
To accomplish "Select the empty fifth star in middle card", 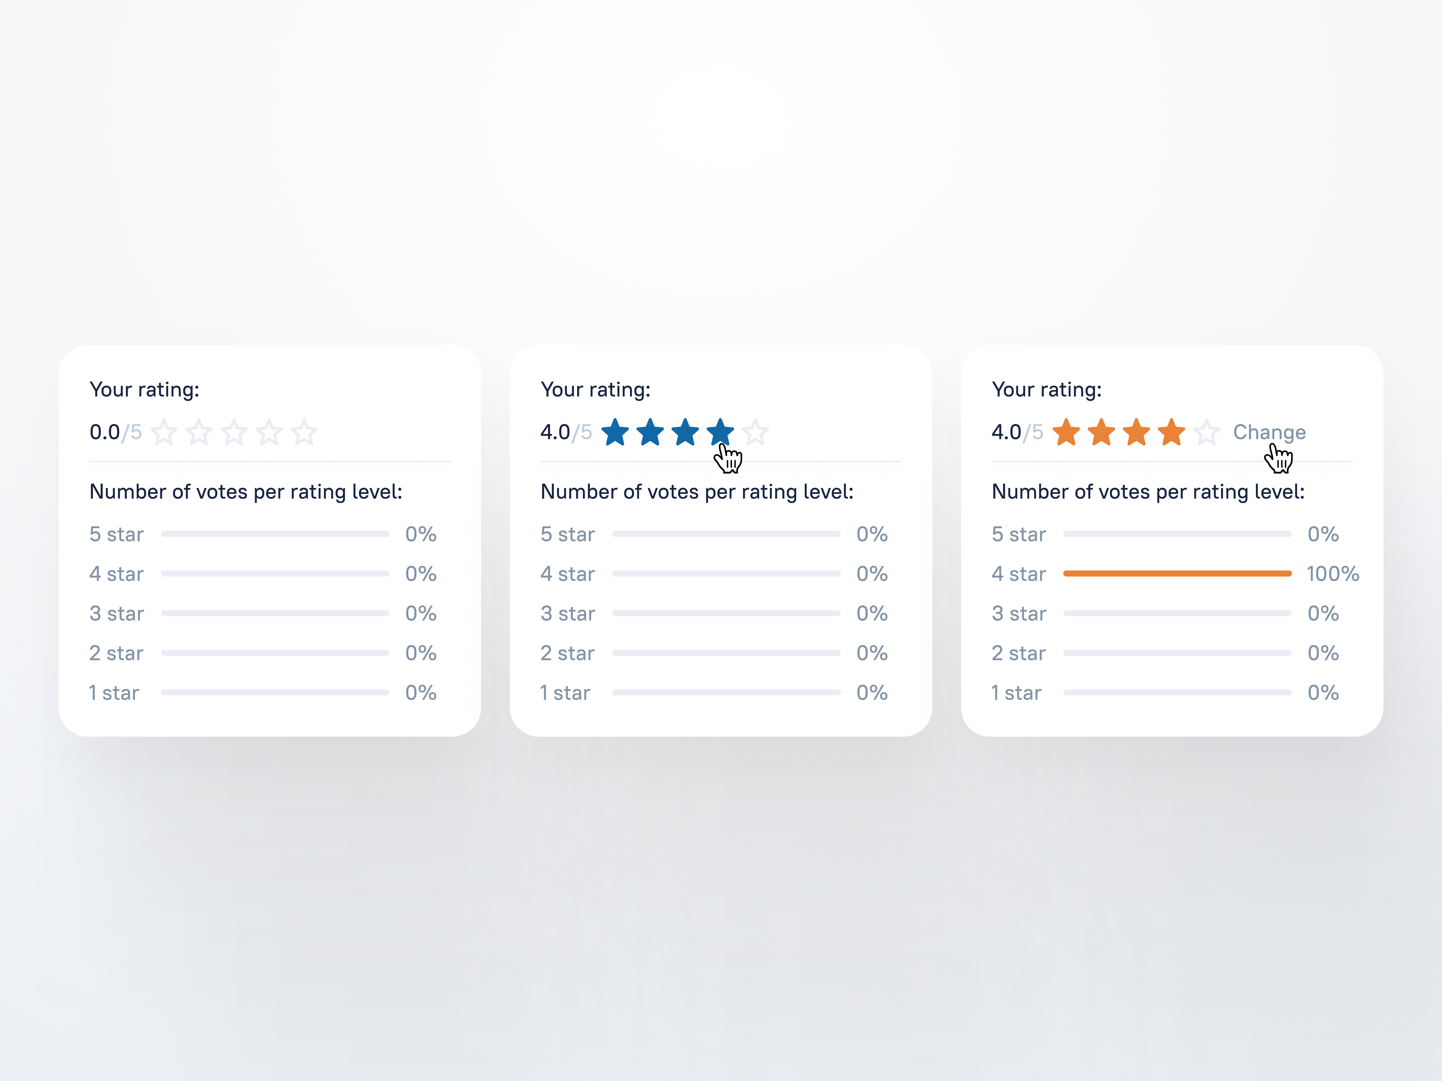I will pos(756,433).
